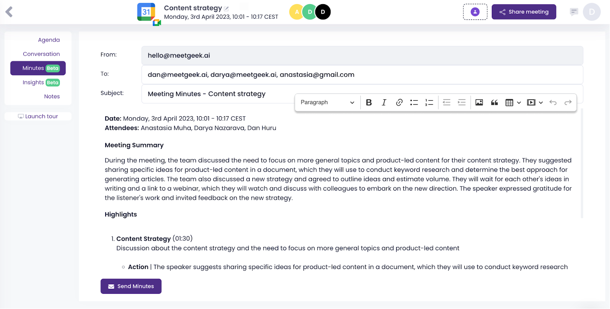Viewport: 610px width, 309px height.
Task: Apply bulleted list formatting
Action: (414, 102)
